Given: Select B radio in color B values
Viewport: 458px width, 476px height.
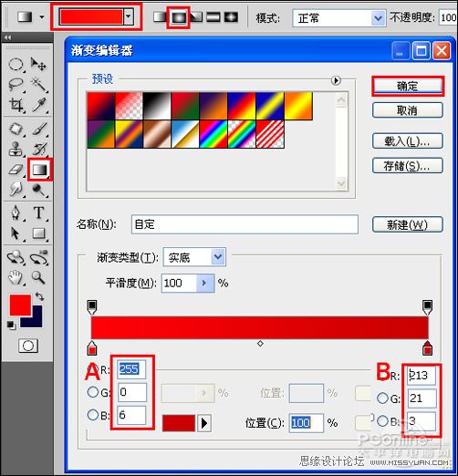Looking at the screenshot, I should [382, 420].
